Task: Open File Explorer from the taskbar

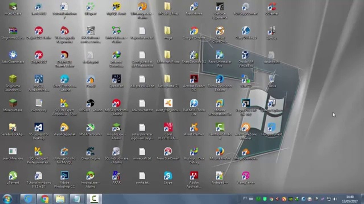Action: coord(61,199)
